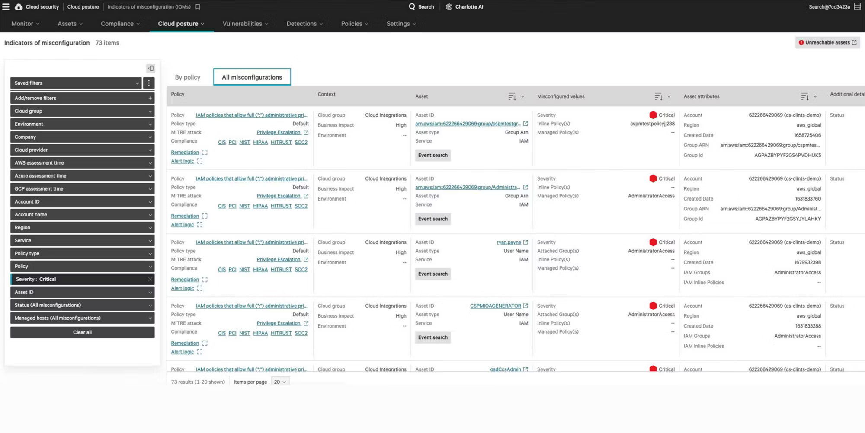Click Event search for ryan.payne asset

point(432,274)
